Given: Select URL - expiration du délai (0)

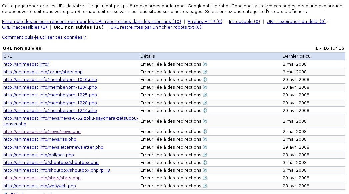Looking at the screenshot, I should coord(296,22).
